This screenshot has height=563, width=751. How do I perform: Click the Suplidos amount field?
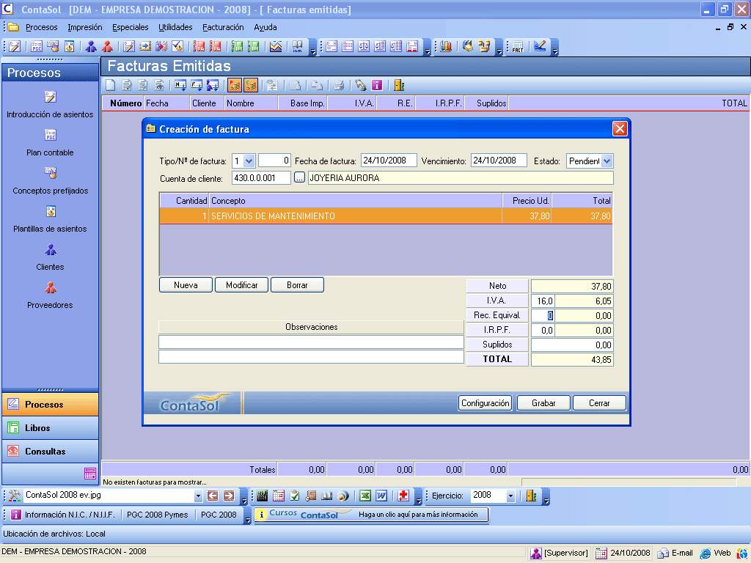click(572, 345)
